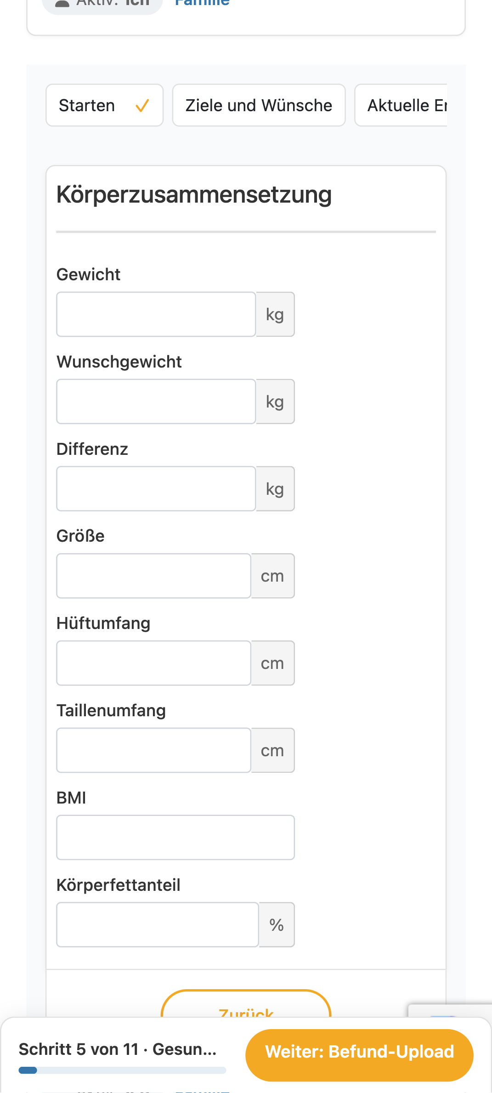Click the Körperfettanteil input field
The width and height of the screenshot is (492, 1093).
(158, 924)
